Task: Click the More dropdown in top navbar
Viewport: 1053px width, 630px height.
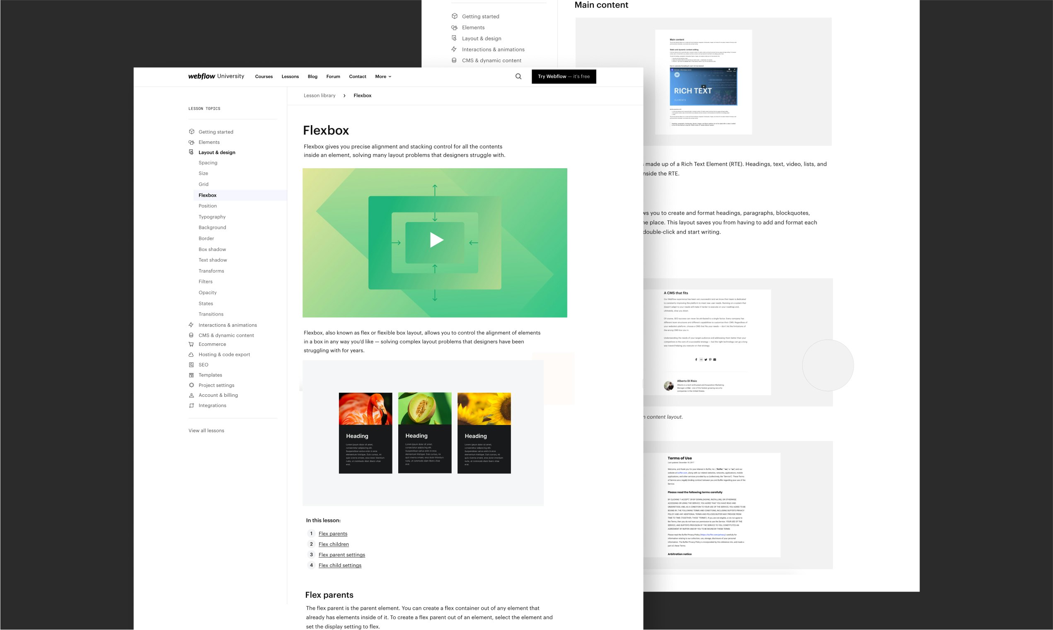Action: 382,77
